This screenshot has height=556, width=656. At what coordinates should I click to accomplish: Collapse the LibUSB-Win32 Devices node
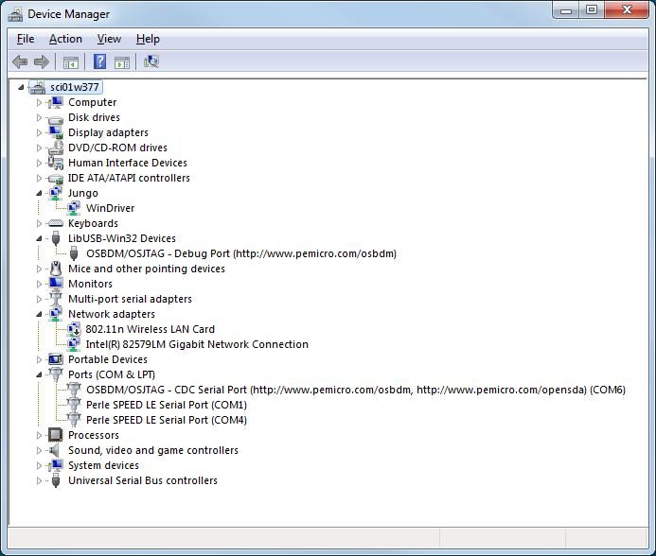click(39, 238)
